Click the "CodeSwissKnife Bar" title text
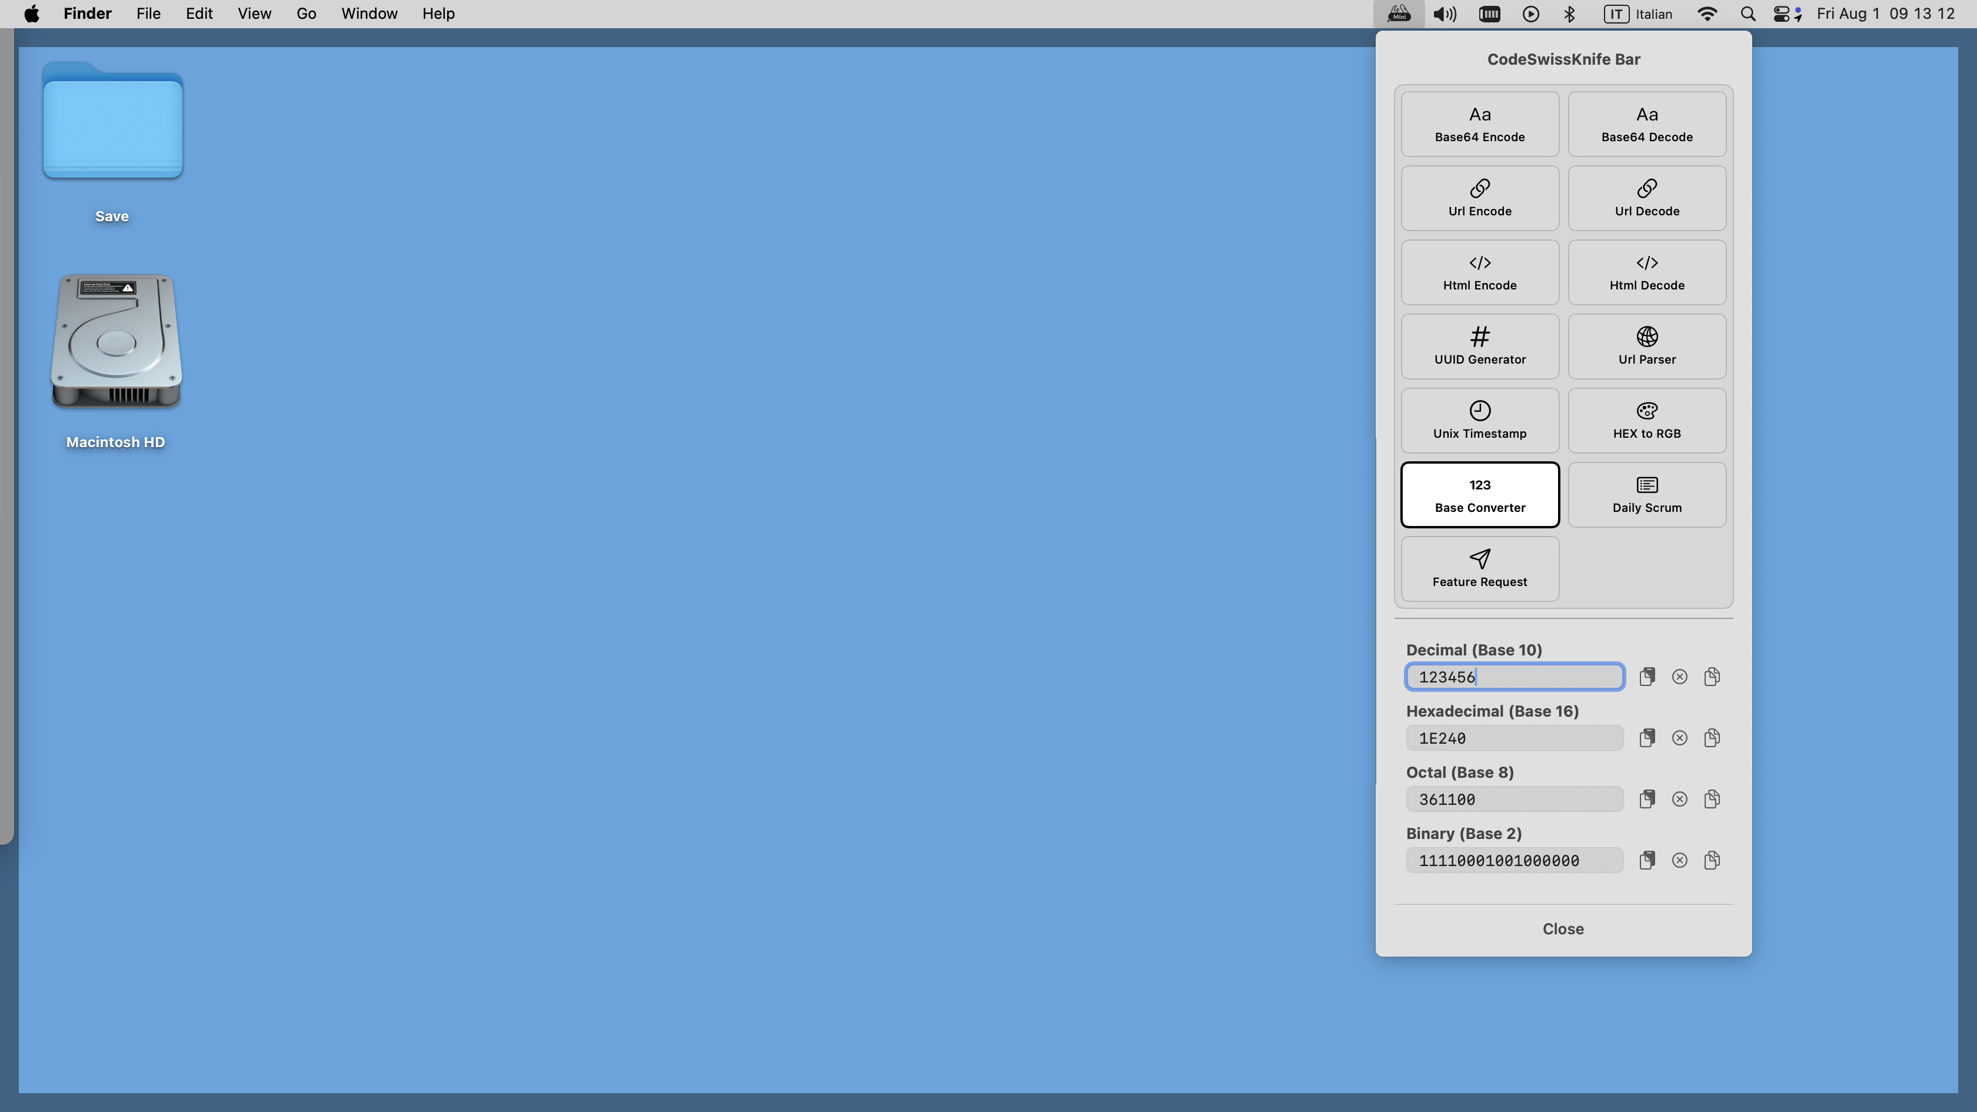Image resolution: width=1977 pixels, height=1112 pixels. point(1563,59)
